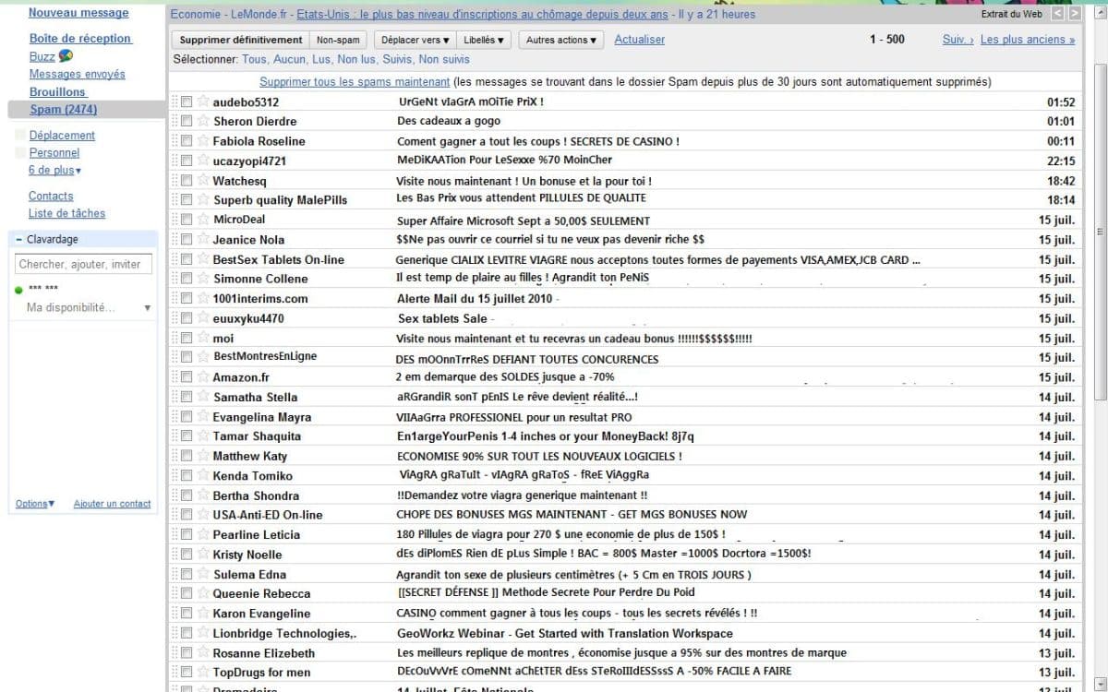
Task: Star the Jeanice Nola message
Action: click(x=203, y=239)
